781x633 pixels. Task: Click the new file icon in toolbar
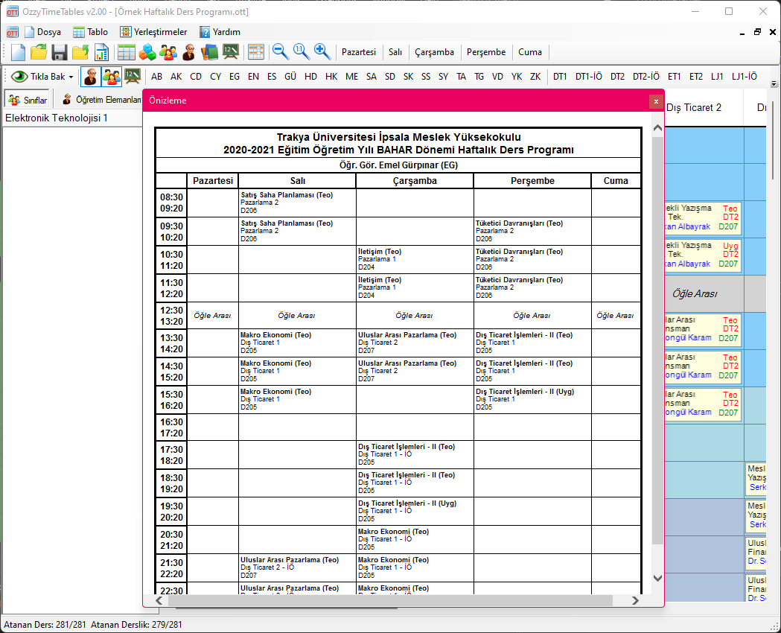tap(18, 52)
